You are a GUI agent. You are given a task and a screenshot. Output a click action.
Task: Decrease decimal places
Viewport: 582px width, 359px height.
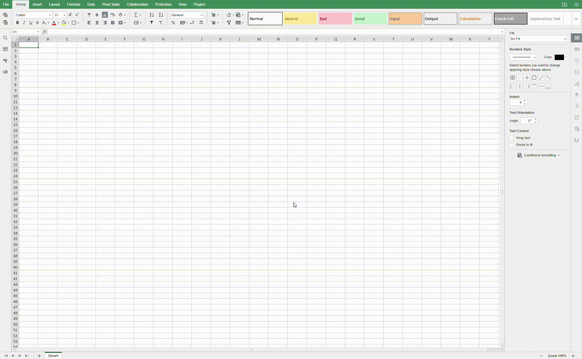click(192, 23)
